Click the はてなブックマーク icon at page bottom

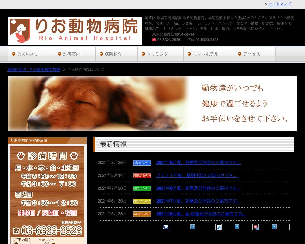(166, 227)
